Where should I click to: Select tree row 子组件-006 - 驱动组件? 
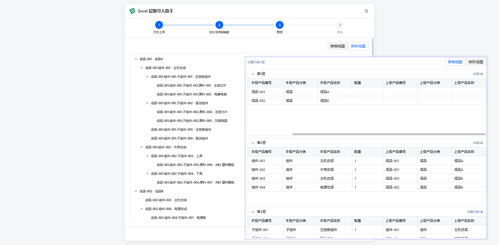(x=180, y=138)
